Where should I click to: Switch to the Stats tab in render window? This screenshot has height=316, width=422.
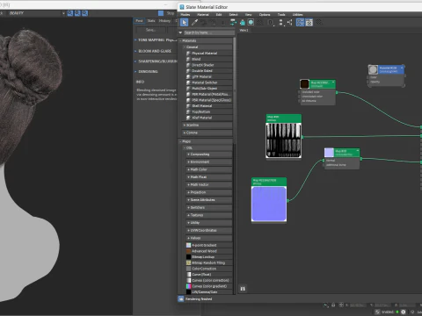coord(151,21)
